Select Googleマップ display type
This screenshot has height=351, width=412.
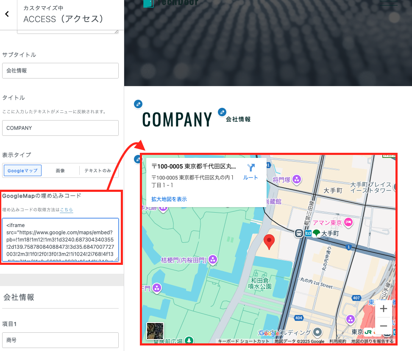(x=22, y=171)
